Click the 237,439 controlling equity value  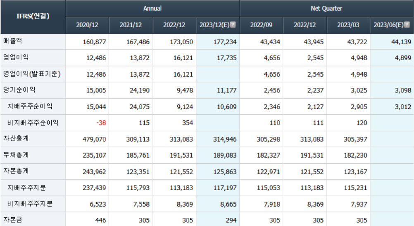(94, 188)
